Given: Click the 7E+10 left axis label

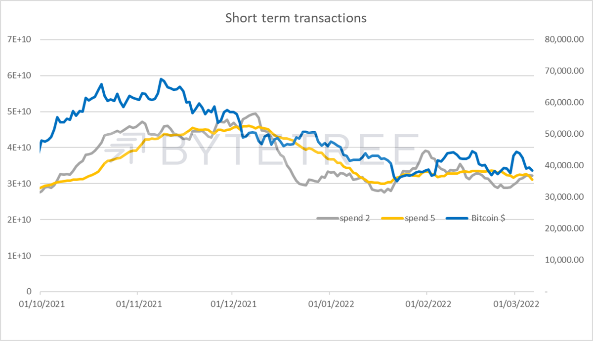Looking at the screenshot, I should (20, 40).
